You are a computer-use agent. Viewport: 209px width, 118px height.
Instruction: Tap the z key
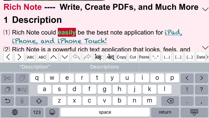59,101
